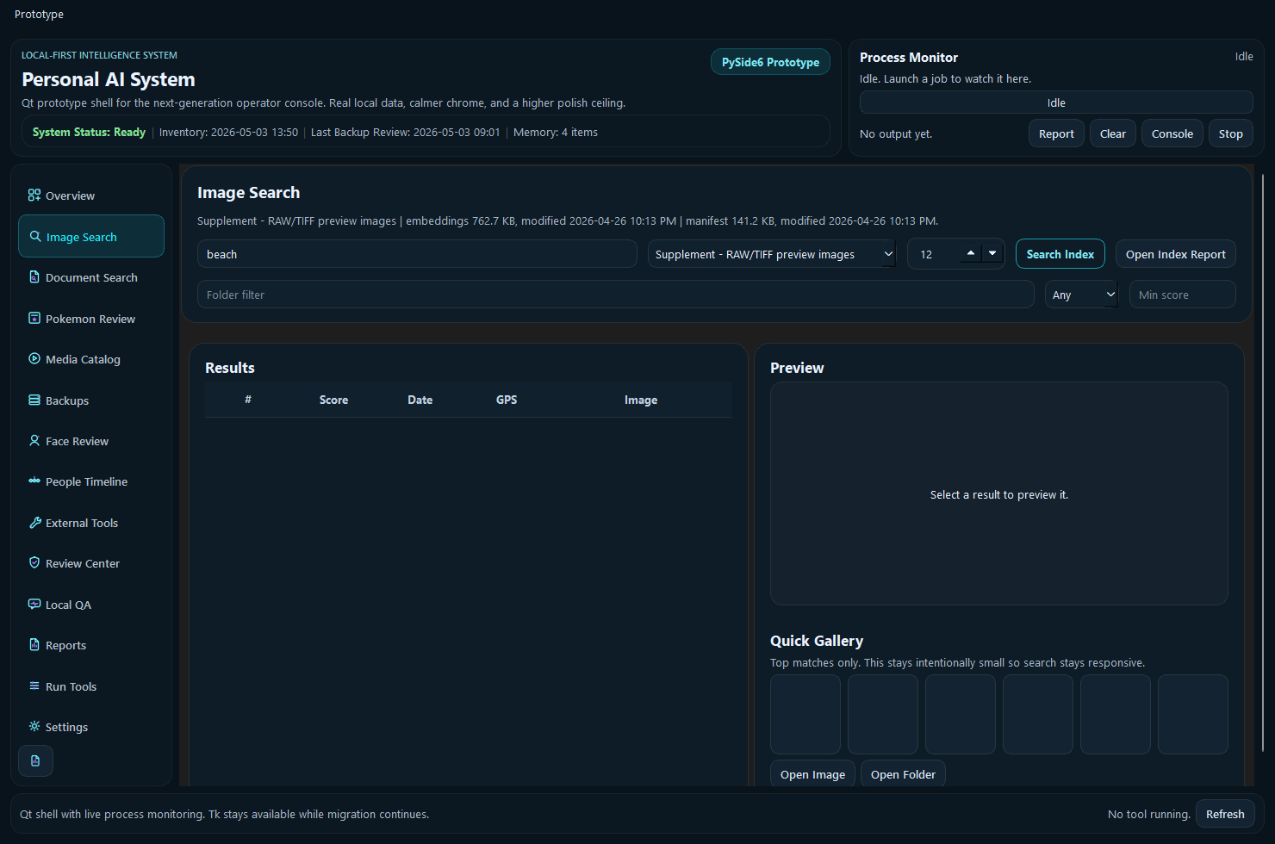This screenshot has height=844, width=1275.
Task: Decrease the result count stepper
Action: tap(992, 253)
